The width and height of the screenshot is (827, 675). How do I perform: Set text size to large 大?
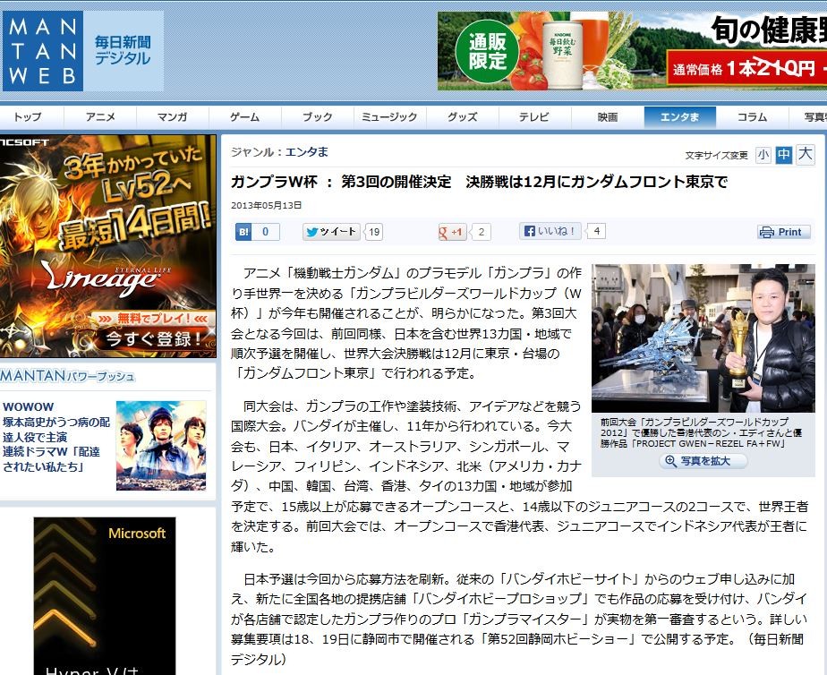point(805,155)
